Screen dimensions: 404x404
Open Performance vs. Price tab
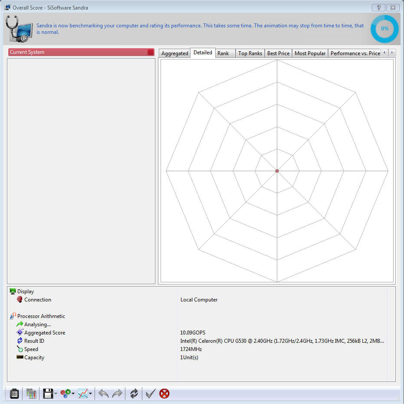tap(355, 53)
